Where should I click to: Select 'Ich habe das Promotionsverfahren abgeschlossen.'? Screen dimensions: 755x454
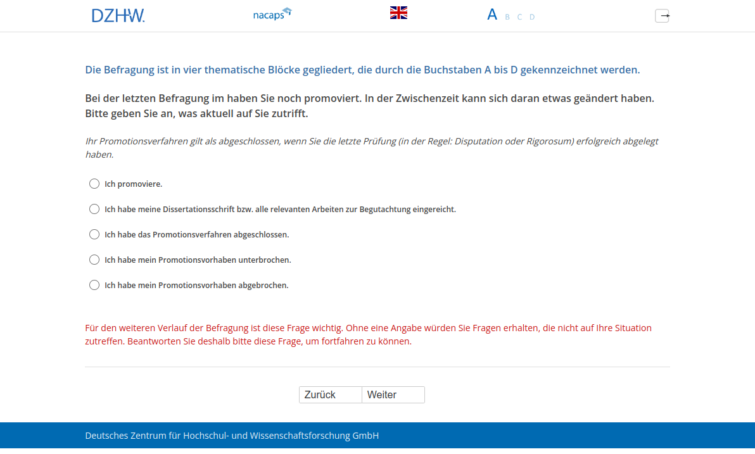pos(94,234)
